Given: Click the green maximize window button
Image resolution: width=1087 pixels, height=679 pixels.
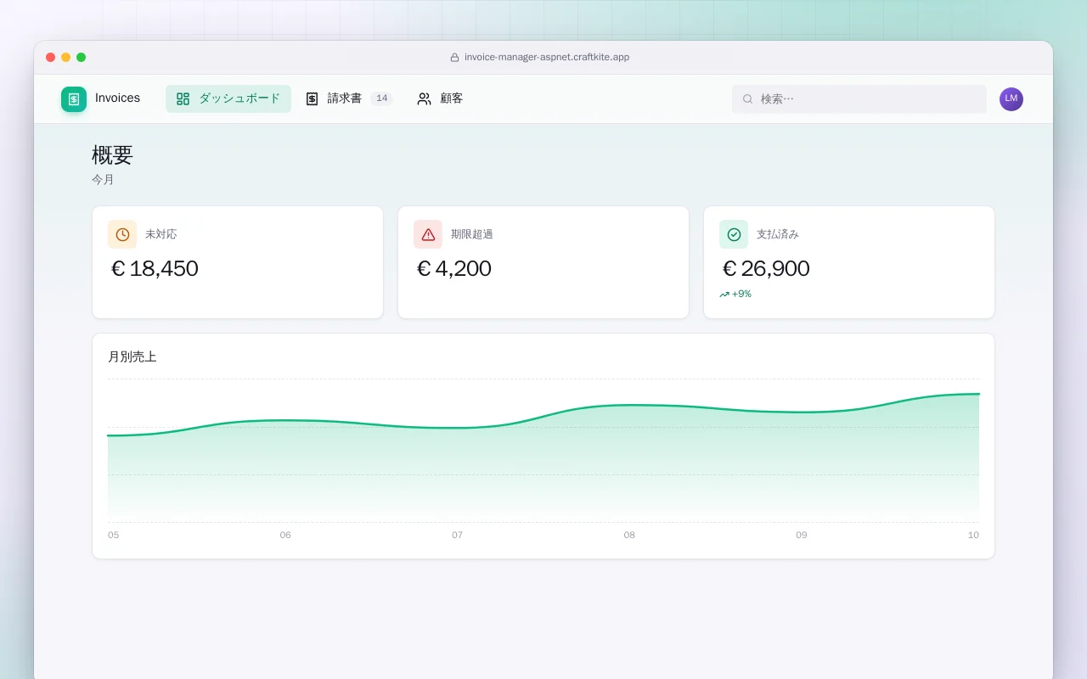Looking at the screenshot, I should 82,58.
